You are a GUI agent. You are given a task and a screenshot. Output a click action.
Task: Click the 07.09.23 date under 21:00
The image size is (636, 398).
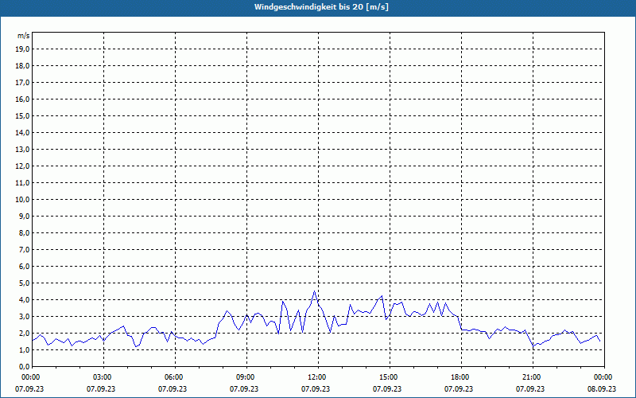(530, 389)
